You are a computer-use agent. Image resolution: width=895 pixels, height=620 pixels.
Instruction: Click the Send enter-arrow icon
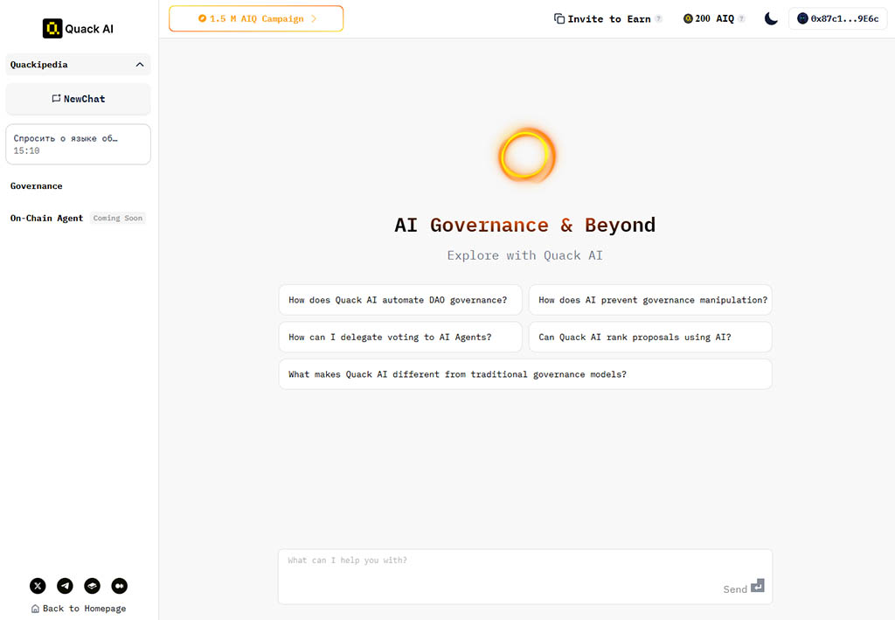(x=758, y=586)
